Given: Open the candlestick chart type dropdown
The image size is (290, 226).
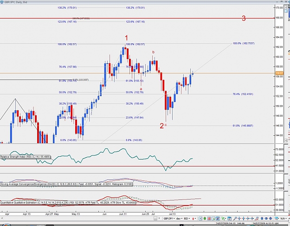Looking at the screenshot, I should point(194,219).
